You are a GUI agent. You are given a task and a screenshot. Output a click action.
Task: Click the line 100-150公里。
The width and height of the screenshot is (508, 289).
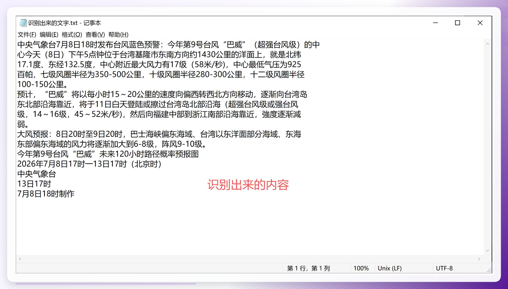click(43, 84)
